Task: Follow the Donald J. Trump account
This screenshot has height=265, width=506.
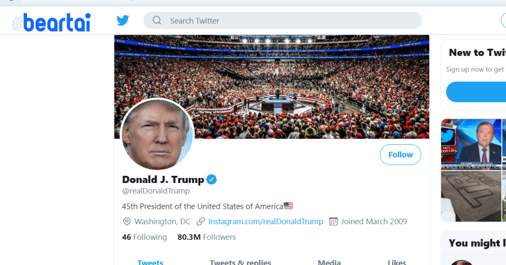Action: [x=400, y=155]
